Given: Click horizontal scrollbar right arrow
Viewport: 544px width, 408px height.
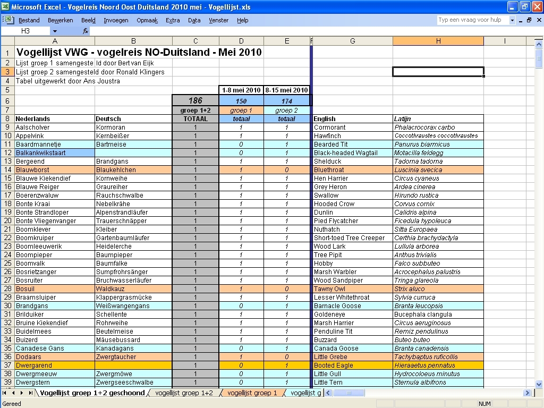Looking at the screenshot, I should pyautogui.click(x=527, y=393).
